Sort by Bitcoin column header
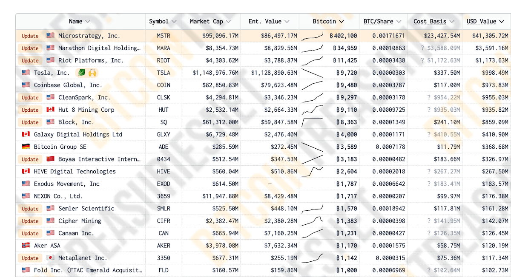 [328, 21]
